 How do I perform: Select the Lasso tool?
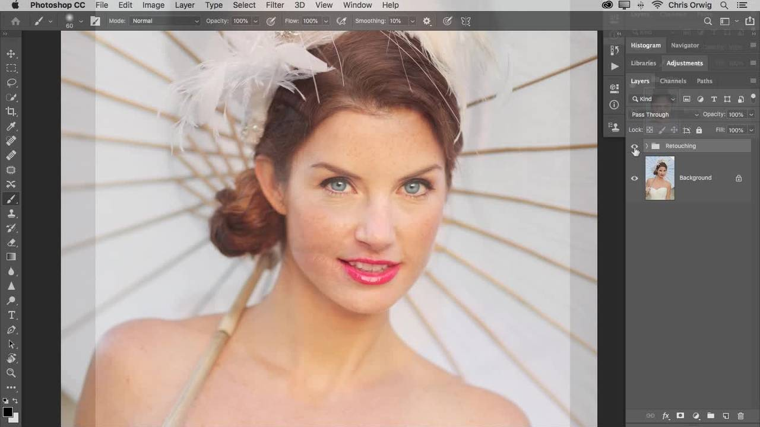coord(11,83)
